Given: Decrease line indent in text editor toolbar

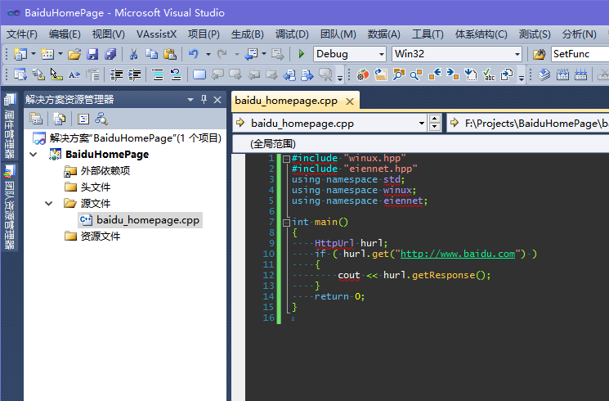Looking at the screenshot, I should pyautogui.click(x=116, y=74).
